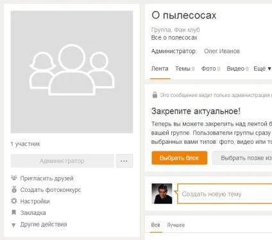Click the group placeholder cover image

pos(72,72)
